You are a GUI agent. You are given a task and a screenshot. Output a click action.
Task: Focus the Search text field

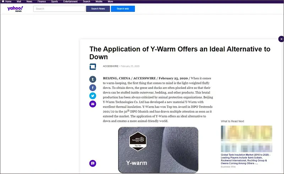(59, 9)
